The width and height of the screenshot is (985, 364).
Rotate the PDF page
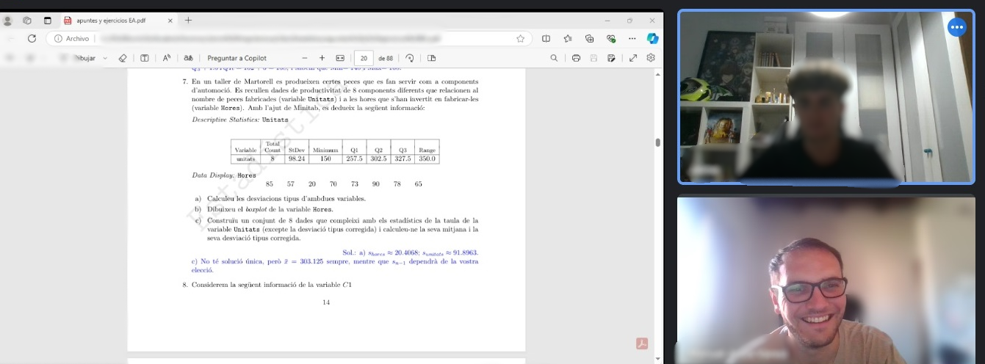click(x=410, y=58)
